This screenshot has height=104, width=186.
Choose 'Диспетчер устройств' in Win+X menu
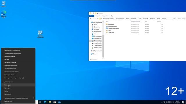18,62
